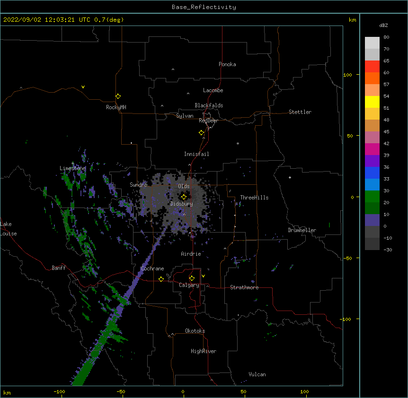Click the Innisfail city label
Viewport: 408px width, 398px height.
pyautogui.click(x=196, y=154)
